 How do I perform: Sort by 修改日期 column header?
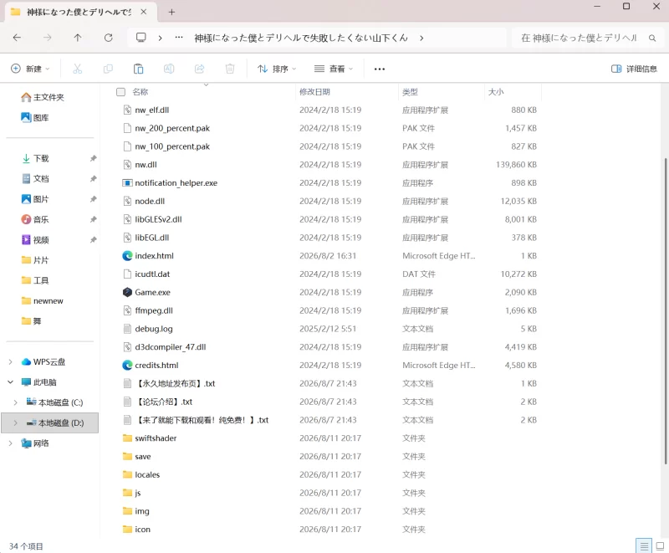[x=314, y=92]
